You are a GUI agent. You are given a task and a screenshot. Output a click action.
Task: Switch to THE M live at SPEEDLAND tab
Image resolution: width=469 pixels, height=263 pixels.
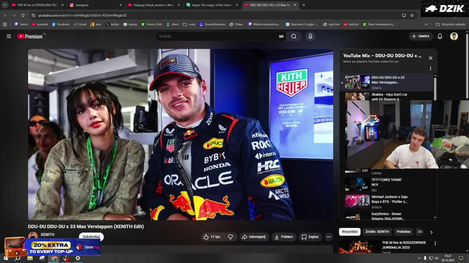(x=37, y=5)
